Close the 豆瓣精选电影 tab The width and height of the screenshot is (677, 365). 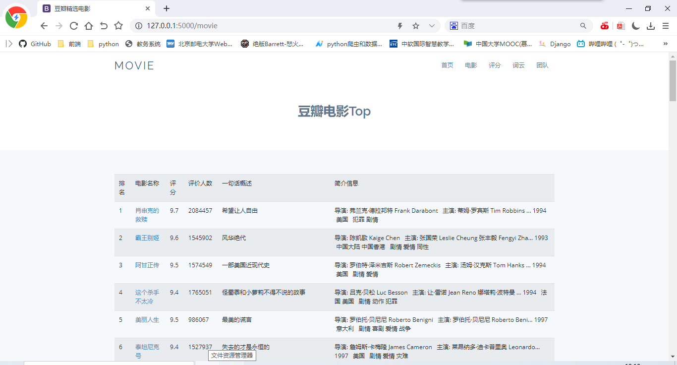point(148,8)
